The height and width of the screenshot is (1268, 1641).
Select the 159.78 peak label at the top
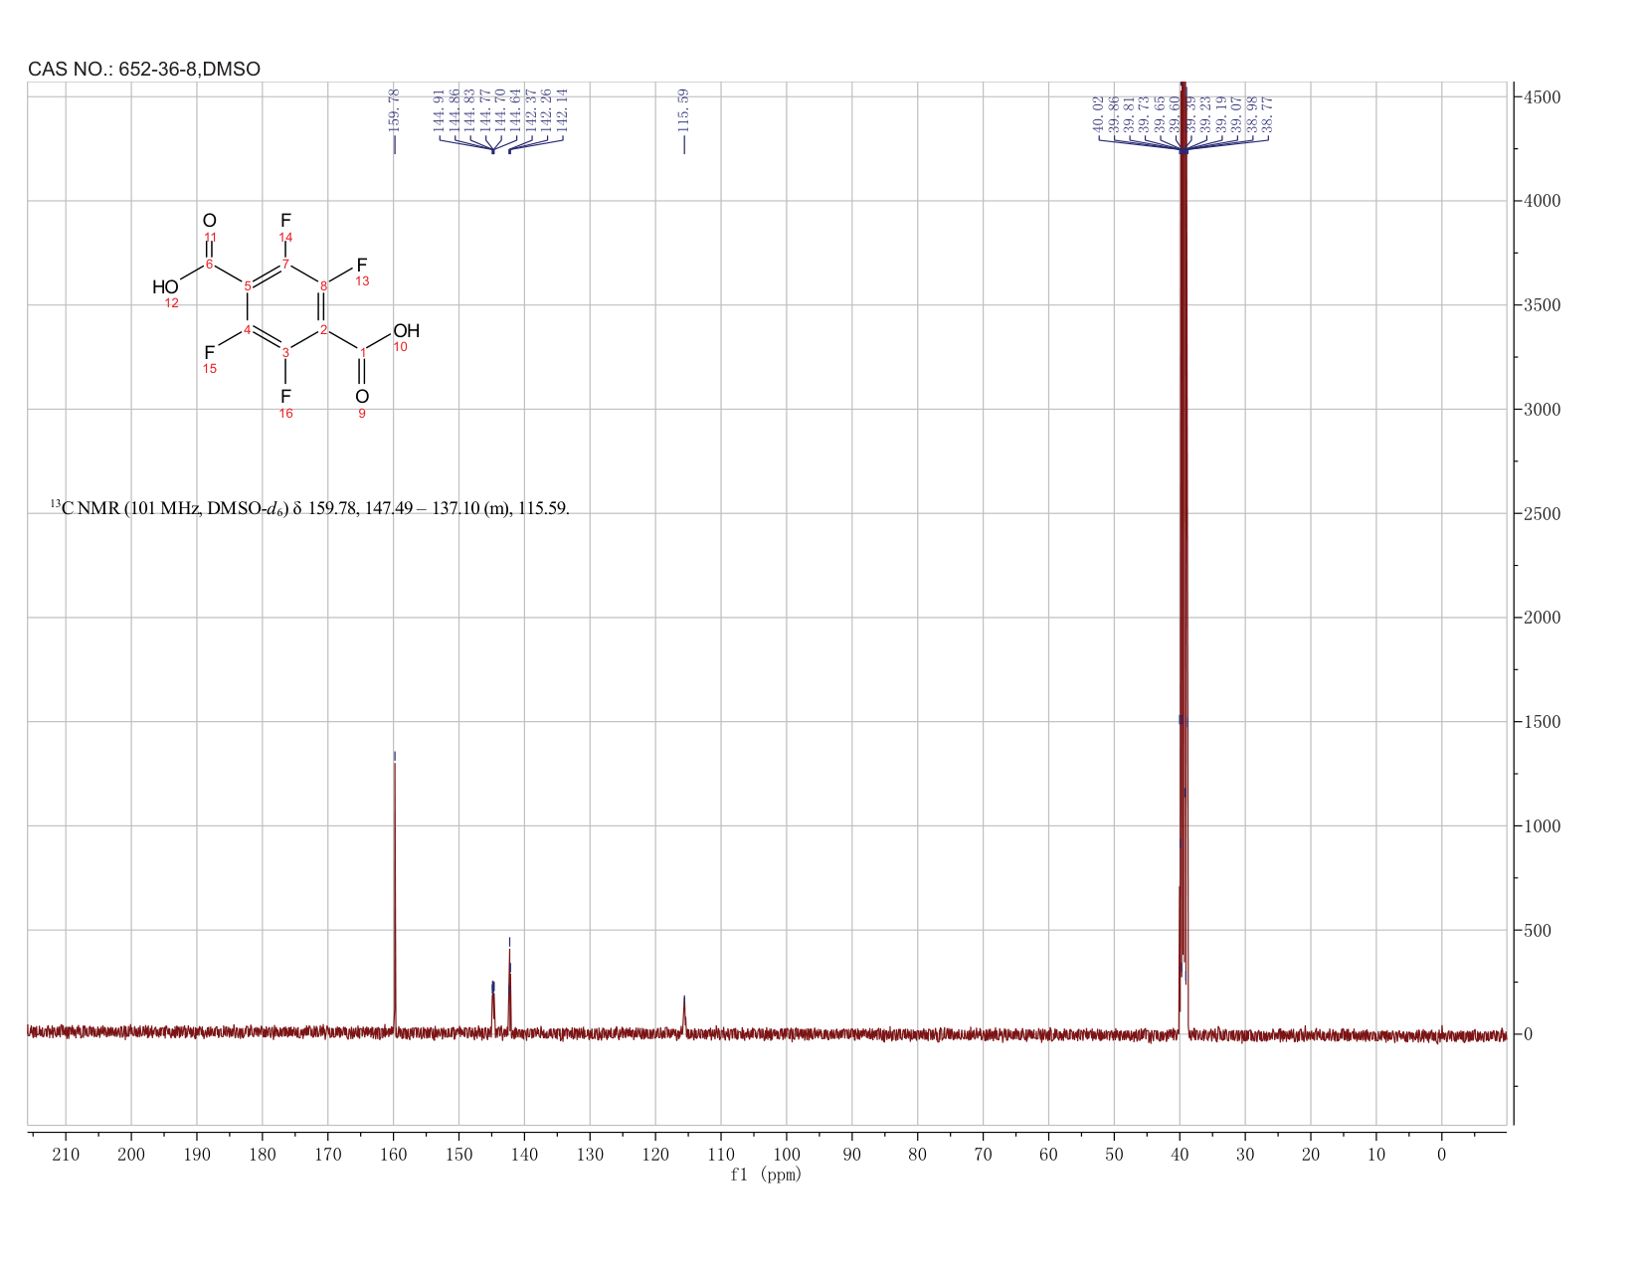394,110
